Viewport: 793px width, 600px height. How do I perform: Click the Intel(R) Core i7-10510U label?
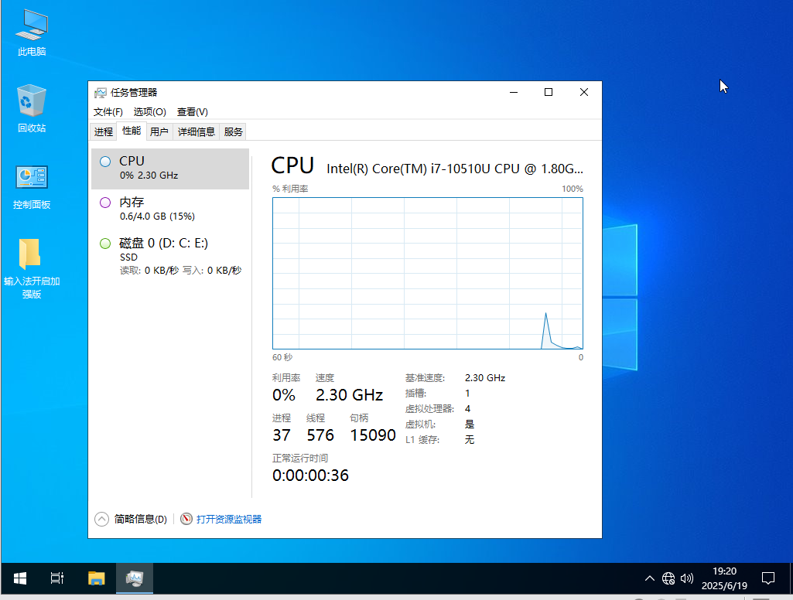click(x=455, y=169)
